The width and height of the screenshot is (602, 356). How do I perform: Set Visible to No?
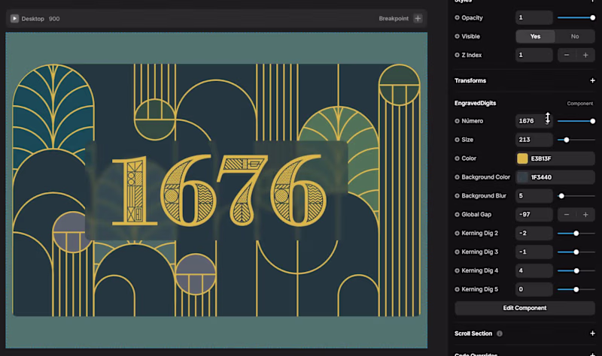pyautogui.click(x=575, y=36)
